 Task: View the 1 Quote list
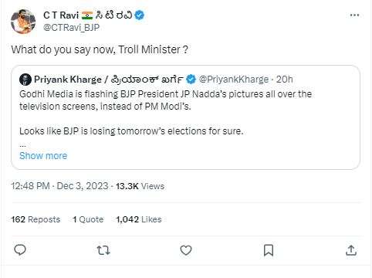click(x=88, y=219)
